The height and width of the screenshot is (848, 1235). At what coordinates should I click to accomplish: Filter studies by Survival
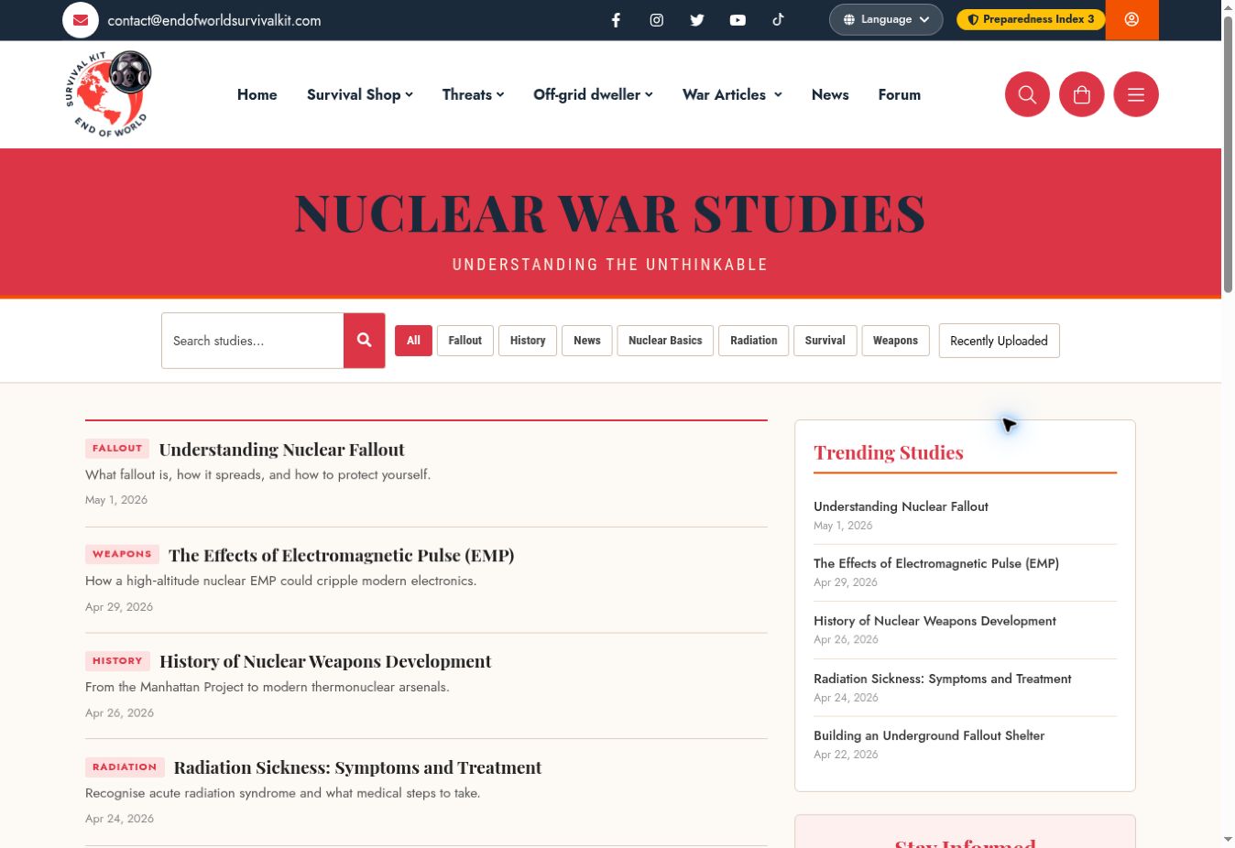[x=825, y=341]
